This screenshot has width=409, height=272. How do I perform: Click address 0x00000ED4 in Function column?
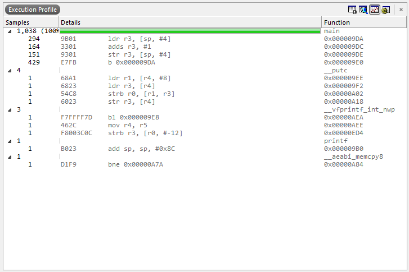click(343, 133)
